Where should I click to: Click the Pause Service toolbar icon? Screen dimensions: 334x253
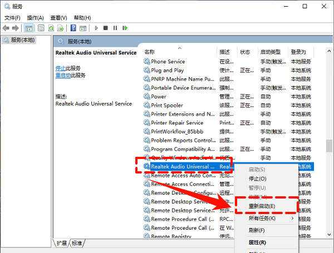[115, 28]
